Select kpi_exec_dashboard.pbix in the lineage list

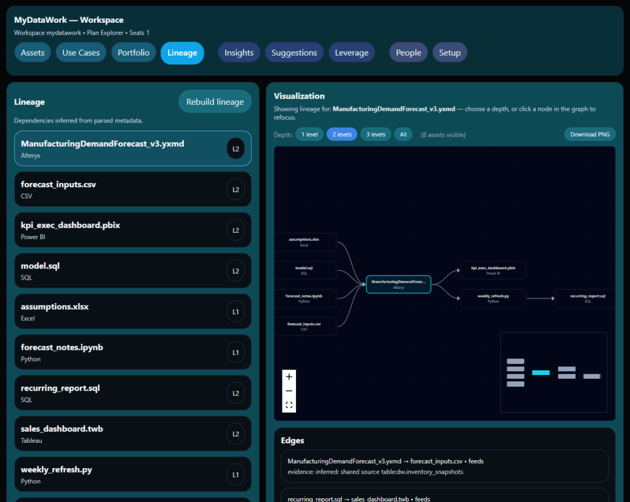pyautogui.click(x=133, y=230)
